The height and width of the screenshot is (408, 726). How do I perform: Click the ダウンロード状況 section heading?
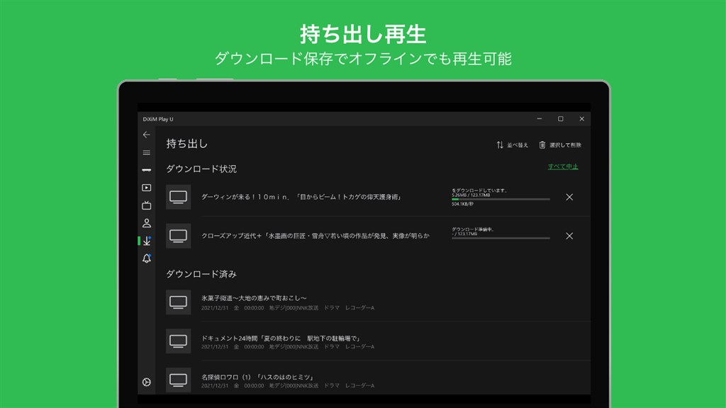pos(201,169)
